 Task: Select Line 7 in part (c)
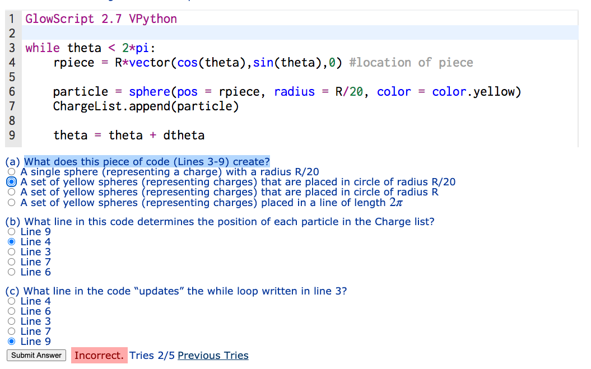pyautogui.click(x=12, y=331)
